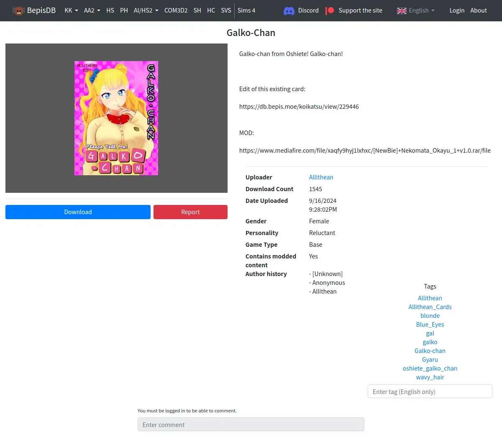The width and height of the screenshot is (502, 440).
Task: Go to the HS section
Action: coord(110,10)
